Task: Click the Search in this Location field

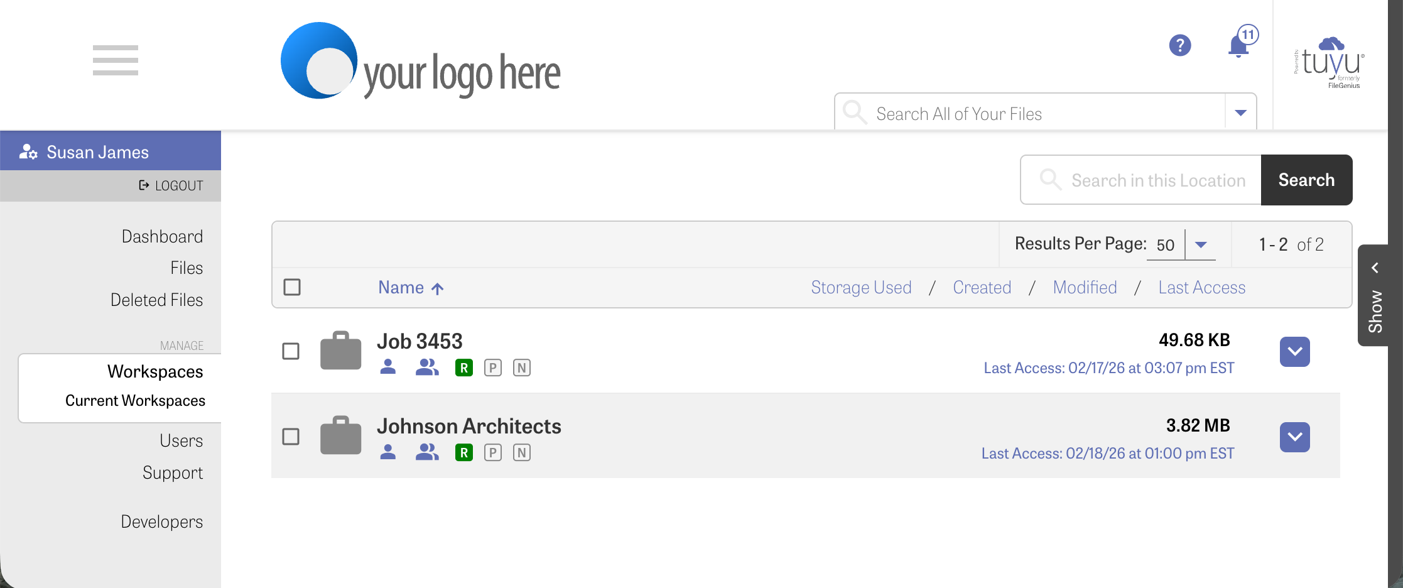Action: tap(1140, 180)
